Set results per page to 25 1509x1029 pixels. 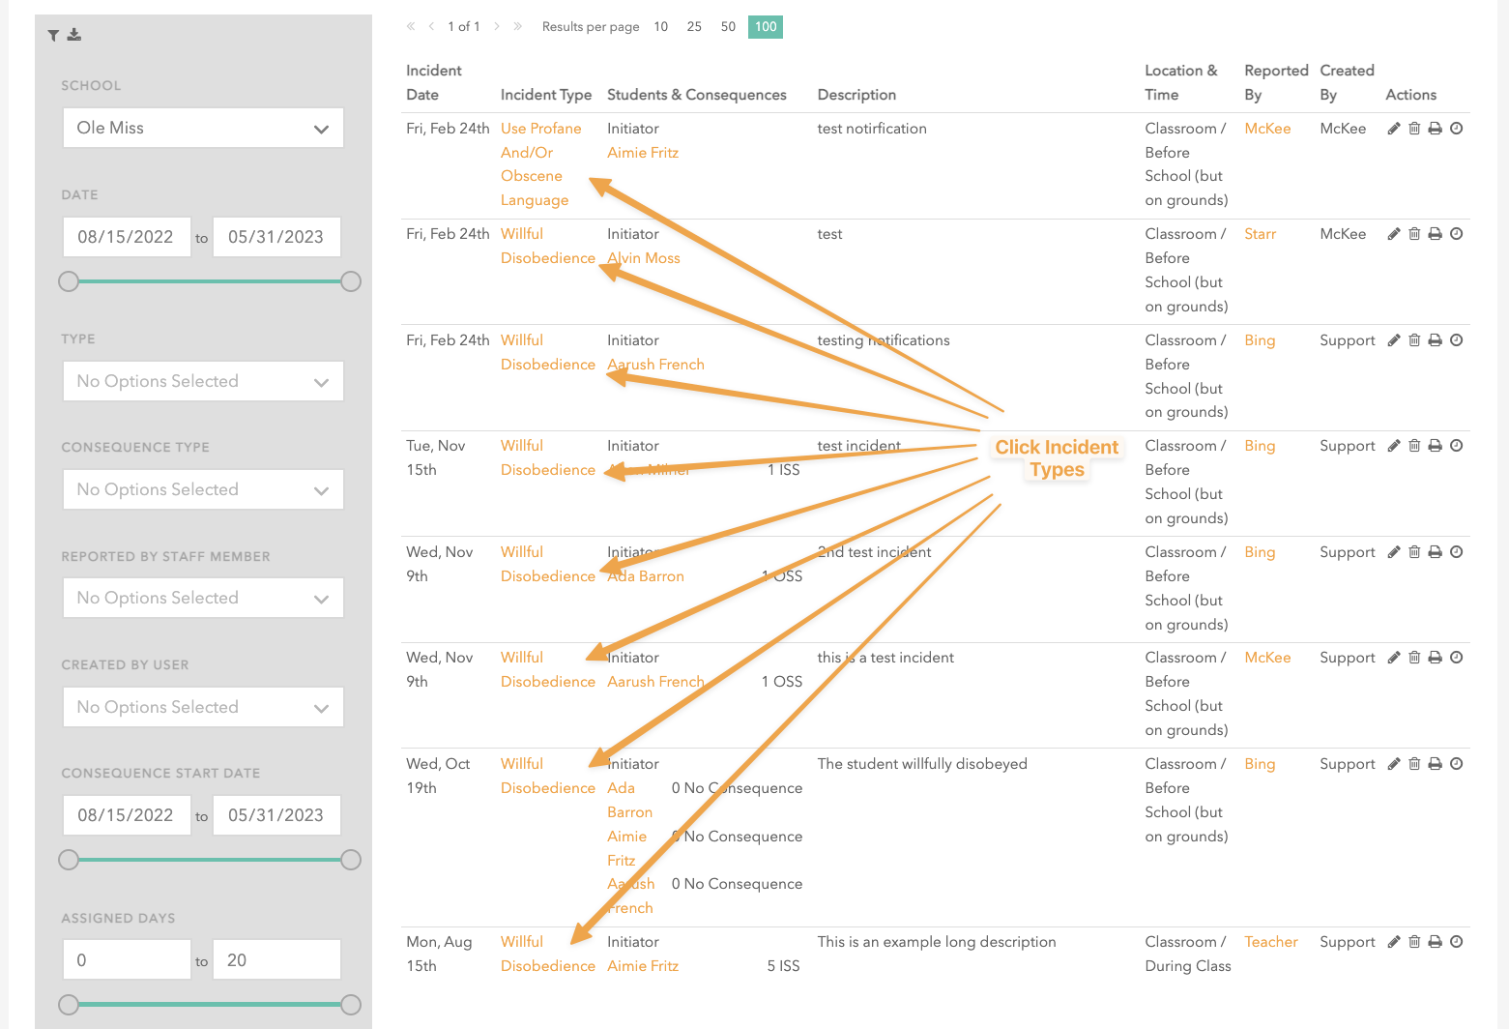pyautogui.click(x=694, y=27)
